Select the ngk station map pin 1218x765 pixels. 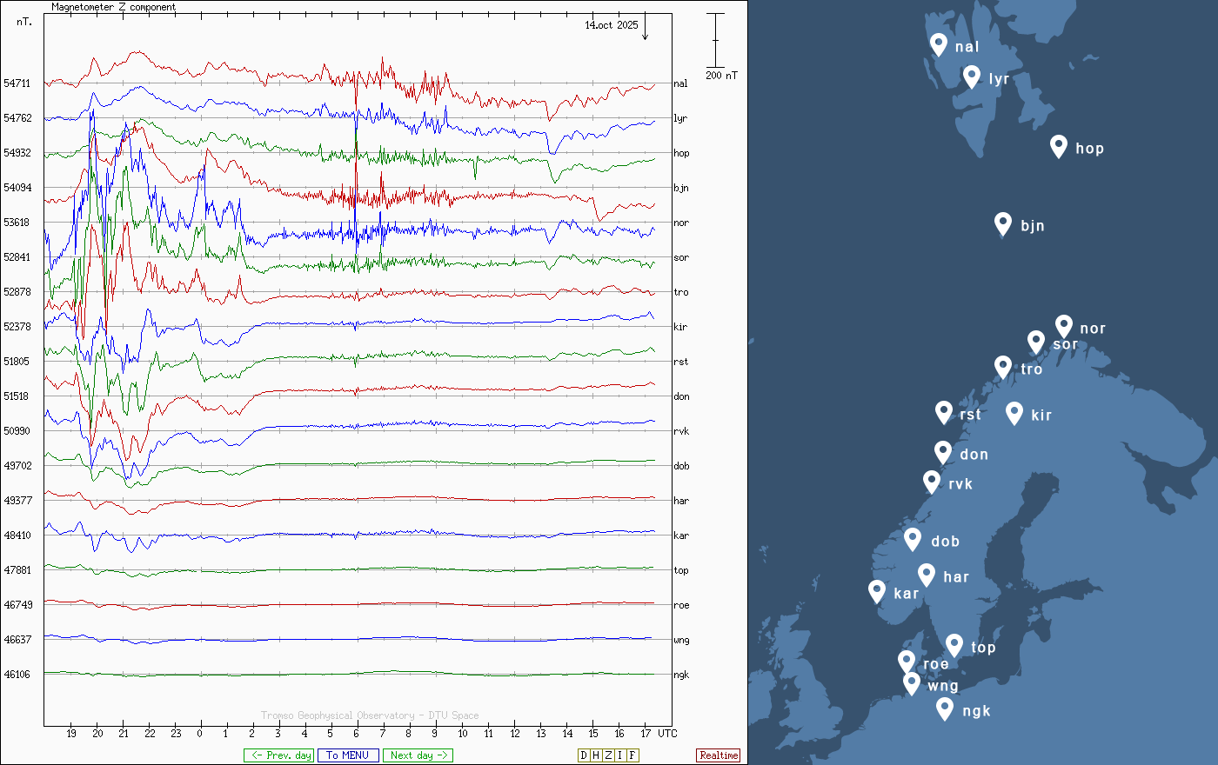(945, 708)
